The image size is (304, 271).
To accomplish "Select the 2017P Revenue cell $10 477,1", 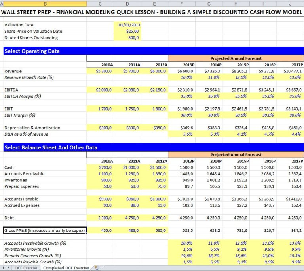I will (x=290, y=71).
